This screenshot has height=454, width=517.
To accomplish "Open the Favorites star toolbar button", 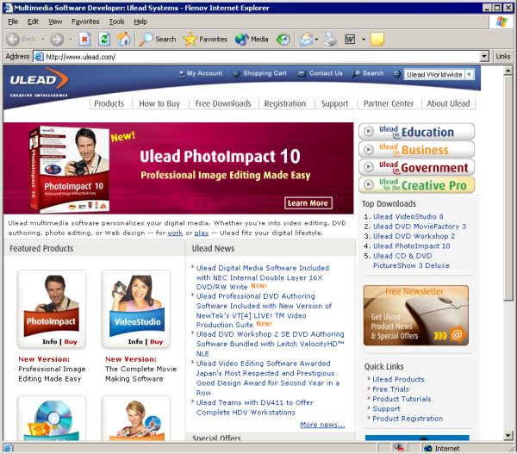I will [x=205, y=40].
